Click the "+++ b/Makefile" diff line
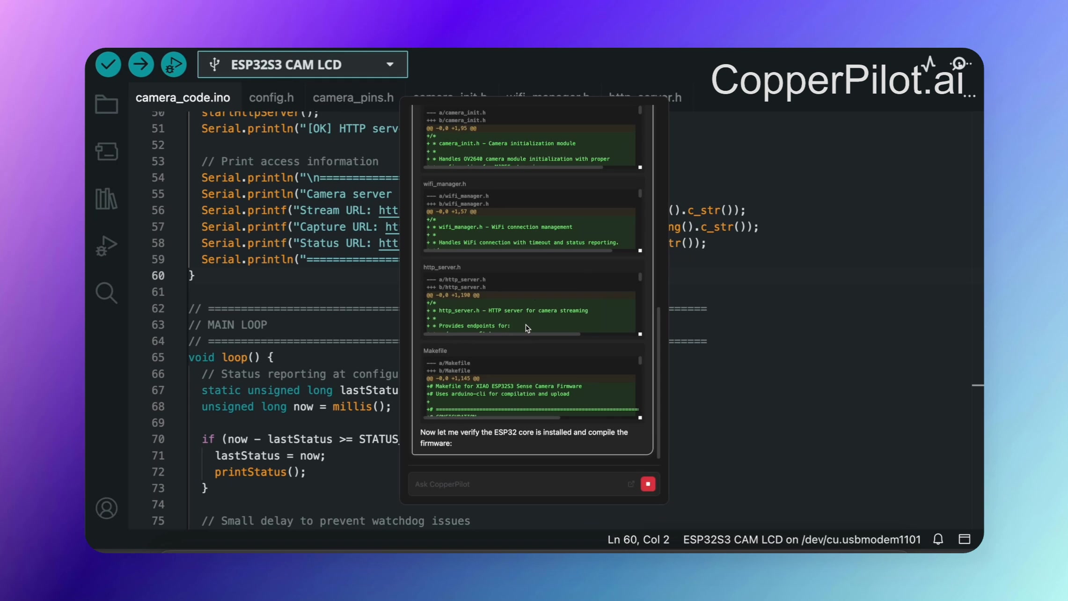 pyautogui.click(x=448, y=371)
